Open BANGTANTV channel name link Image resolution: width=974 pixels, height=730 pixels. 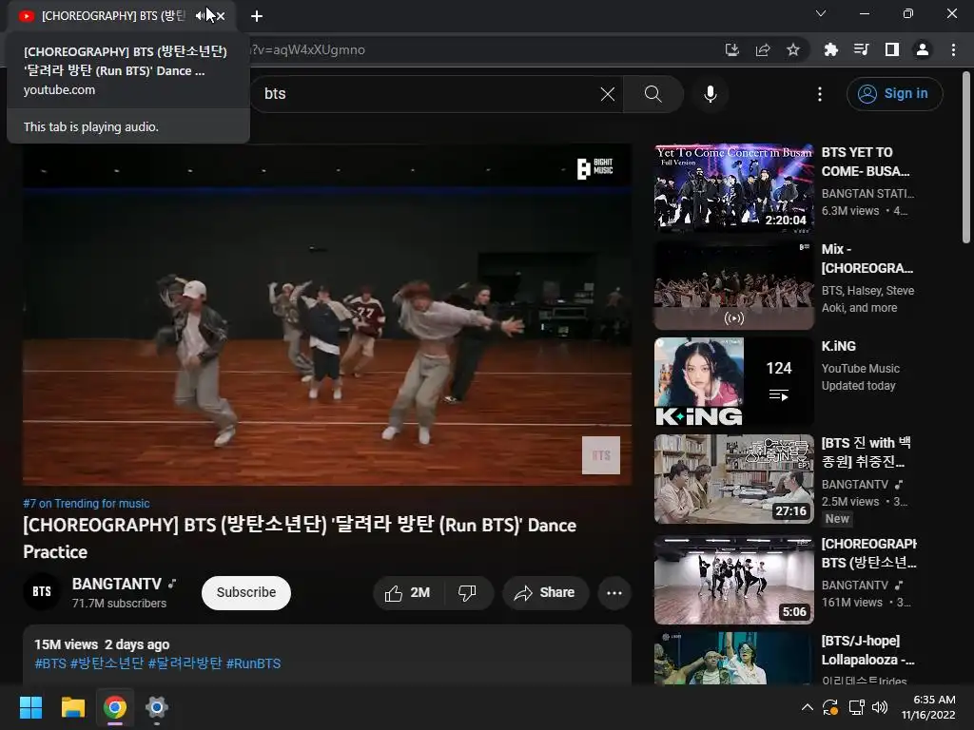pos(117,585)
